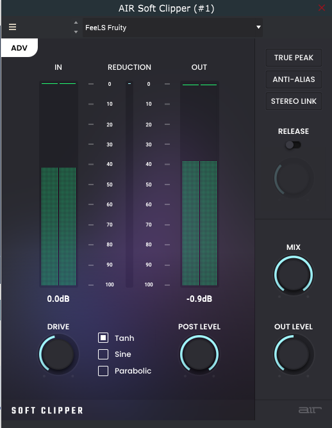
Task: Open the hamburger menu icon
Action: (12, 27)
